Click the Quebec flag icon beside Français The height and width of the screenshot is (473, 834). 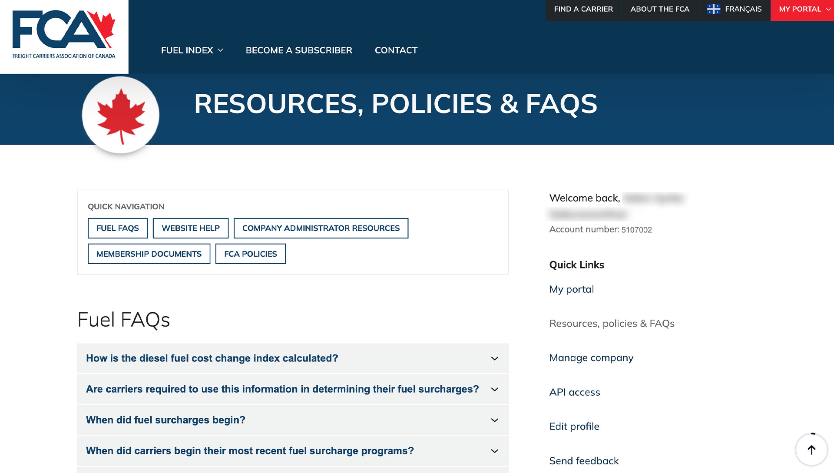click(x=713, y=9)
